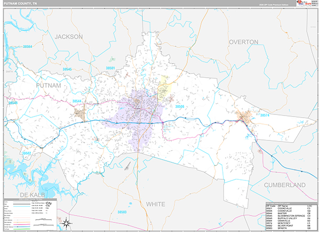Screen dimensions: 320x232
Task: Select the OVERTON county label
Action: (x=243, y=42)
